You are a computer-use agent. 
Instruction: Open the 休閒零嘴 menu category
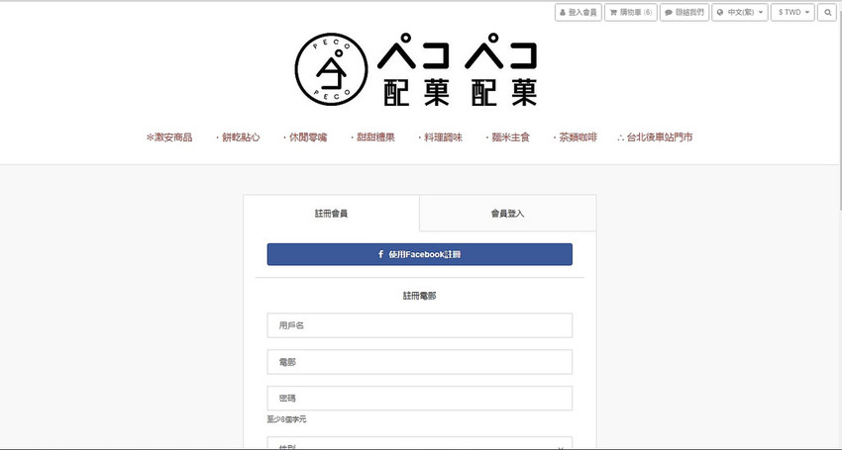pos(305,137)
